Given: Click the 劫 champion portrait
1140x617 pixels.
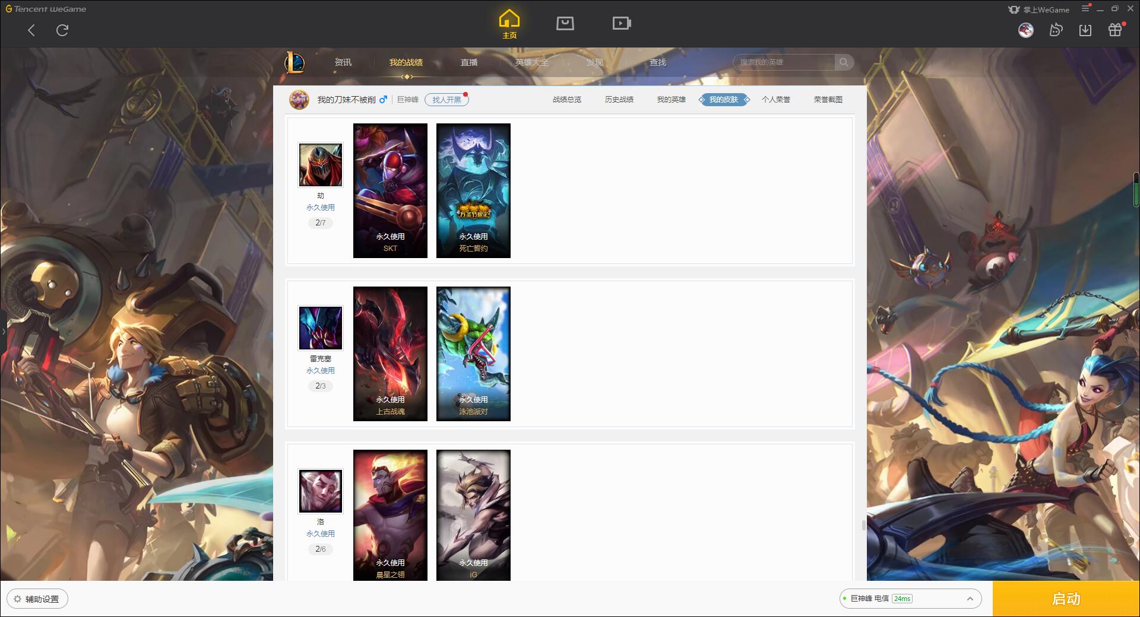Looking at the screenshot, I should click(x=321, y=165).
